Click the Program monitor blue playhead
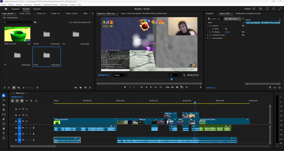Image resolution: width=284 pixels, height=151 pixels. pos(172,79)
